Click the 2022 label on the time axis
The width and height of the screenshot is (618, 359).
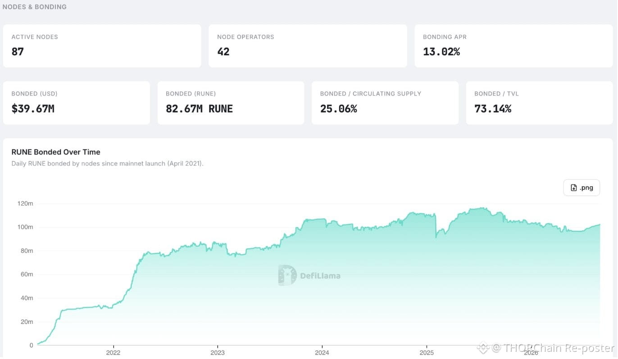(x=113, y=353)
